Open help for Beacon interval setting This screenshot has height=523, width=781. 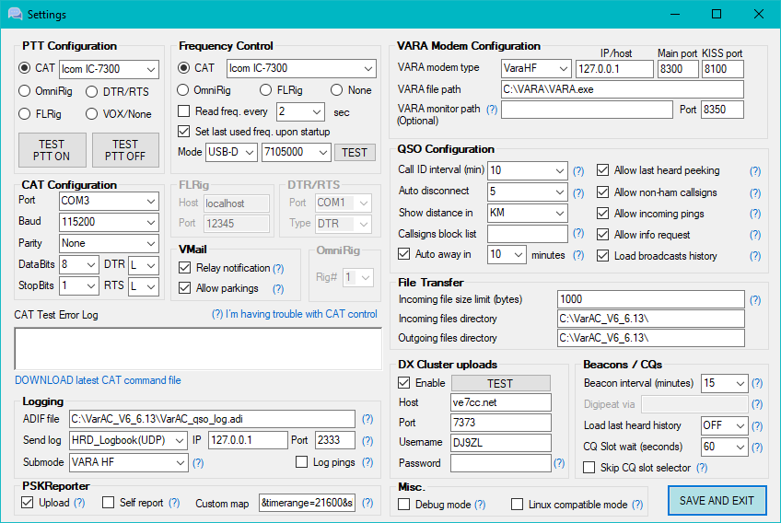pyautogui.click(x=757, y=383)
